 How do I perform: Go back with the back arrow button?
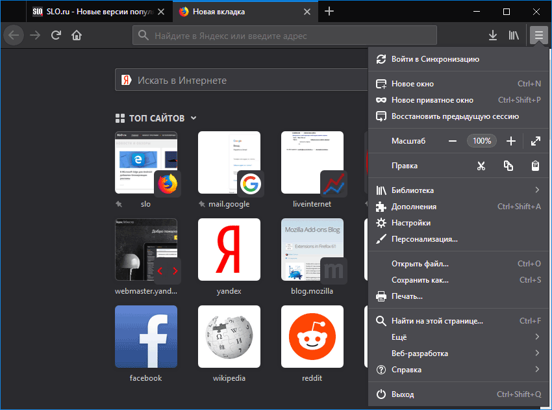[x=14, y=35]
